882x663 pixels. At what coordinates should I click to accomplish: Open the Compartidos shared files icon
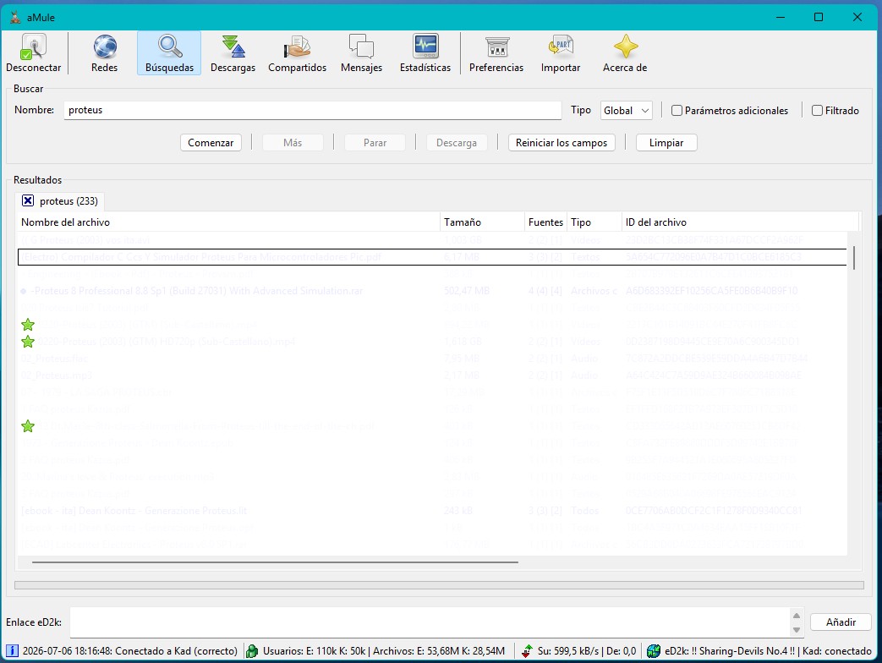click(297, 47)
